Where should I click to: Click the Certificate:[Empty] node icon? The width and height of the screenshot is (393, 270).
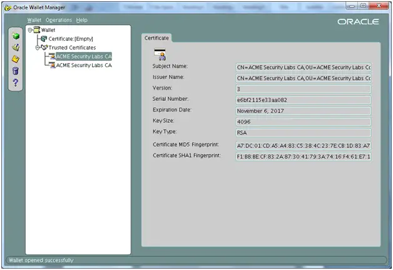click(x=44, y=39)
